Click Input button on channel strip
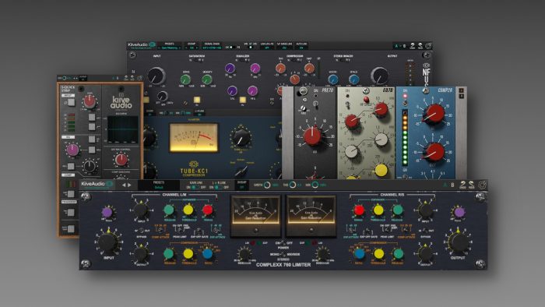545x307 pixels. tap(71, 102)
